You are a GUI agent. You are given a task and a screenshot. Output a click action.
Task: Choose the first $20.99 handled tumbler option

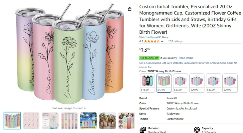180,83
